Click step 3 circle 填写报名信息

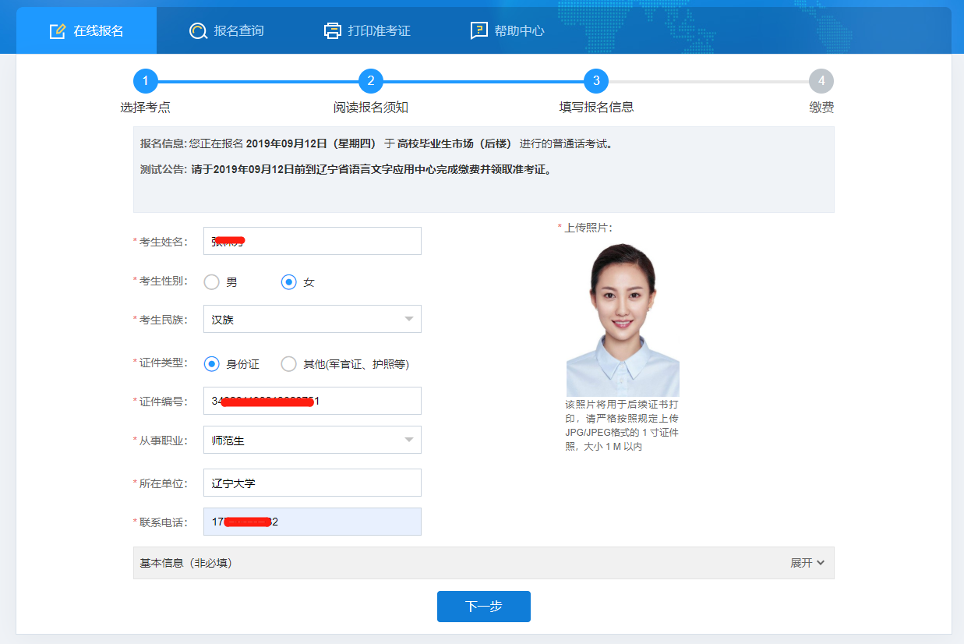click(x=596, y=81)
